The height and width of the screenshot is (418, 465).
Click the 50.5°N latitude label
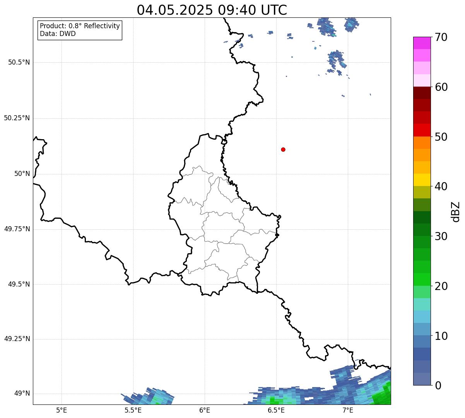19,62
